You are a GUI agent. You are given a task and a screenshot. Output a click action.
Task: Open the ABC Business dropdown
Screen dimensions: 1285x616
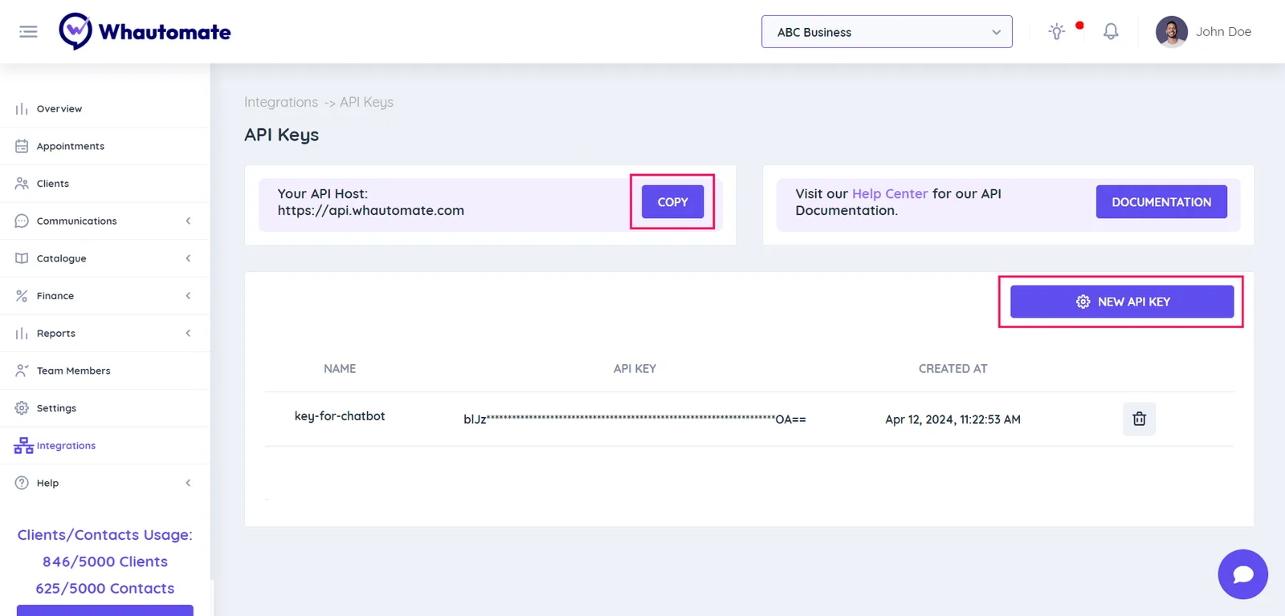pyautogui.click(x=887, y=32)
